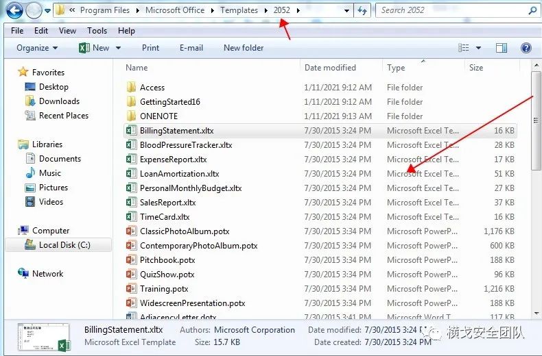Open the view options dropdown arrow
Screen dimensions: 542x356
[x=479, y=48]
